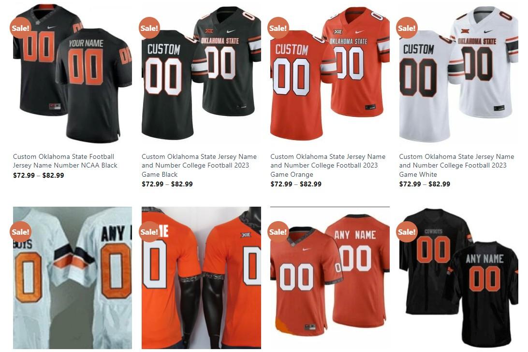Click Sale badge on NCAA Black jersey

pyautogui.click(x=20, y=28)
